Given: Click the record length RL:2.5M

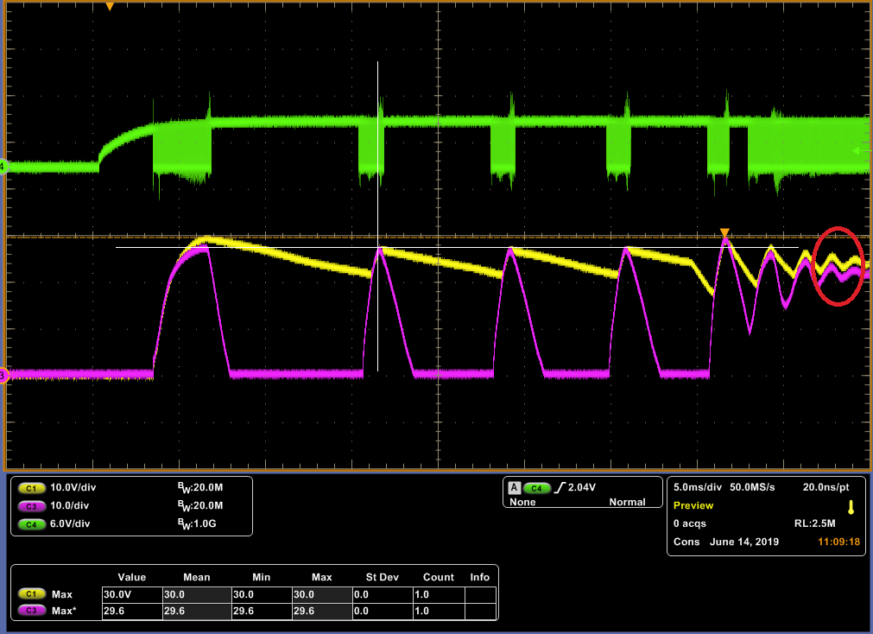Looking at the screenshot, I should 814,523.
